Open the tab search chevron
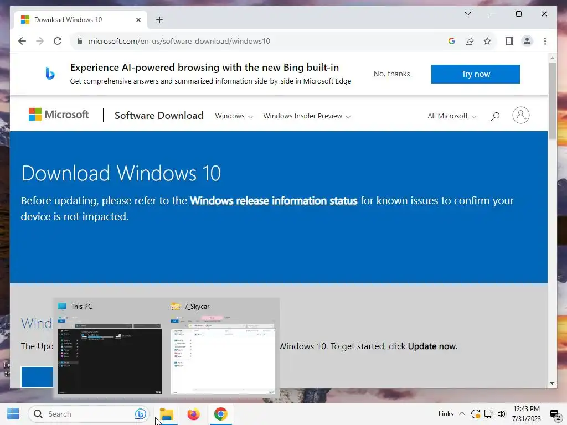Screen dimensions: 567x425 pos(467,14)
